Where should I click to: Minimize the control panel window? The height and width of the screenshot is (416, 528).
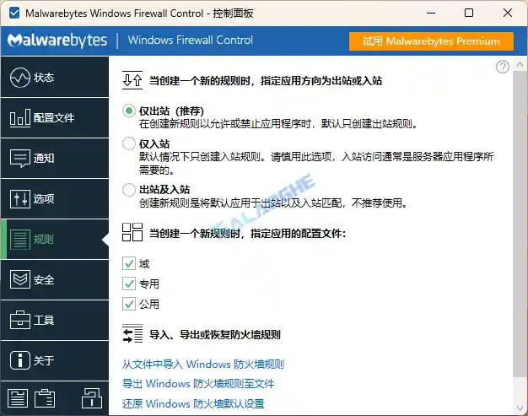[x=431, y=14]
